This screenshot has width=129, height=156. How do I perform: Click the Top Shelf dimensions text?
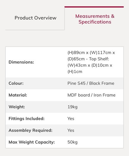tap(99, 59)
